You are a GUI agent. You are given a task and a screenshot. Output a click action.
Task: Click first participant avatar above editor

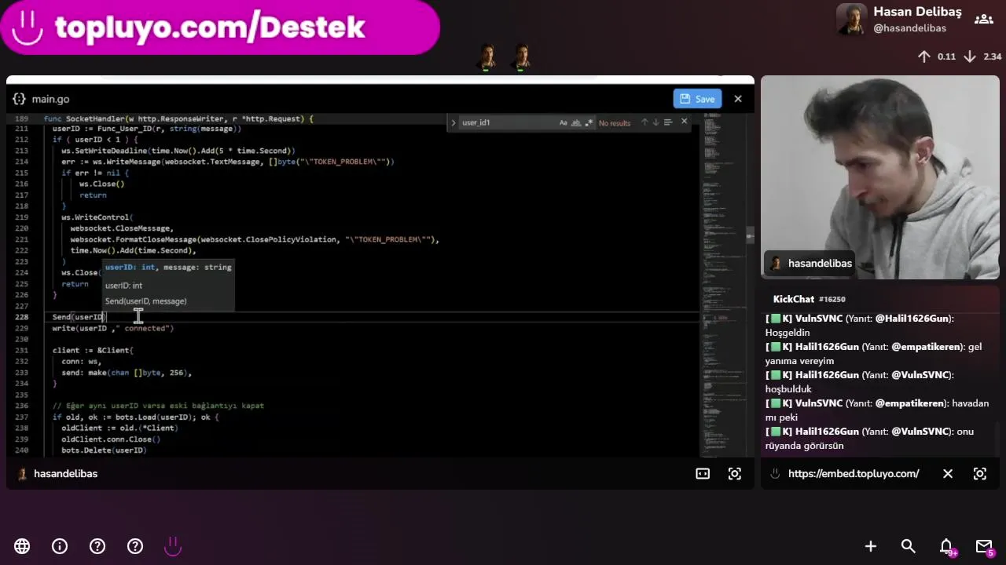[487, 57]
